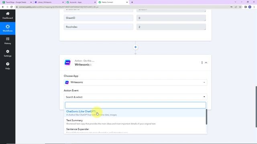This screenshot has width=257, height=144.
Task: Click the share page icon in address bar
Action: tap(236, 7)
